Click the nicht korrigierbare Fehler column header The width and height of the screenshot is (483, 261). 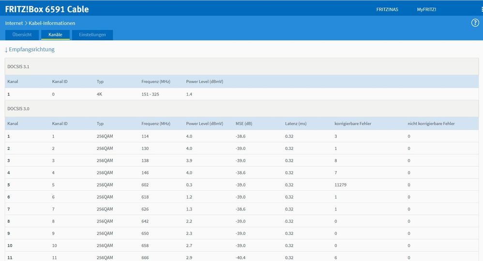(x=431, y=124)
